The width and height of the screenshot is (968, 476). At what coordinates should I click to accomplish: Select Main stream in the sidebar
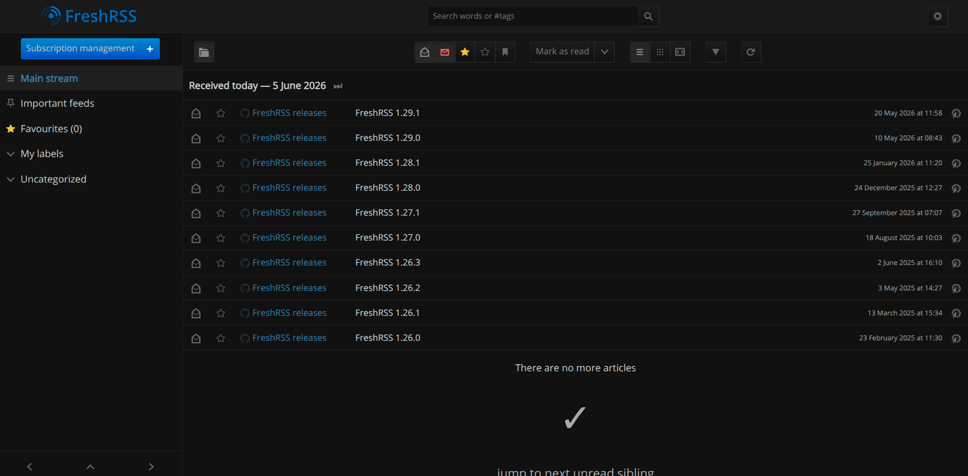(x=49, y=79)
